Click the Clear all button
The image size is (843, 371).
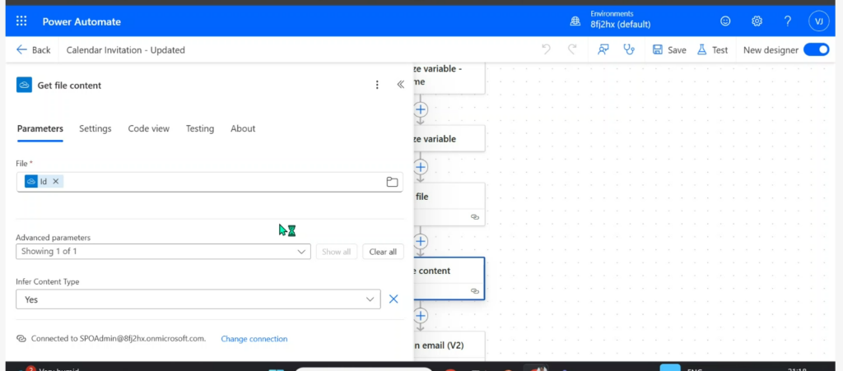(x=383, y=251)
